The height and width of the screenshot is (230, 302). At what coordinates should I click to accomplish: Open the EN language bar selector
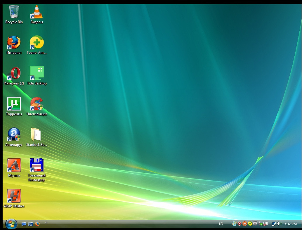tap(221, 224)
